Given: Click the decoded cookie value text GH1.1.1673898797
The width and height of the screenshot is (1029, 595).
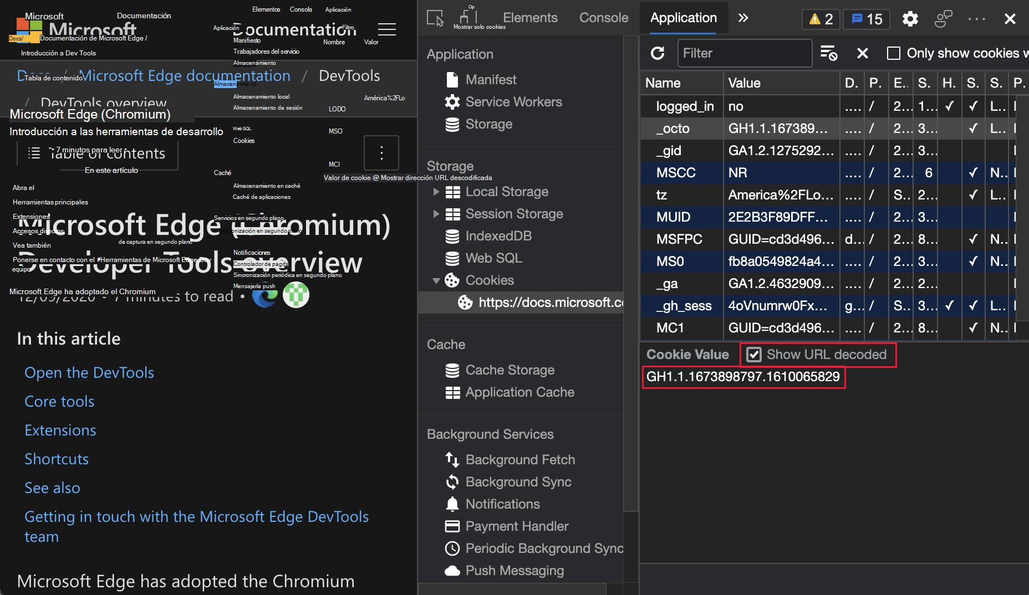Looking at the screenshot, I should [743, 377].
